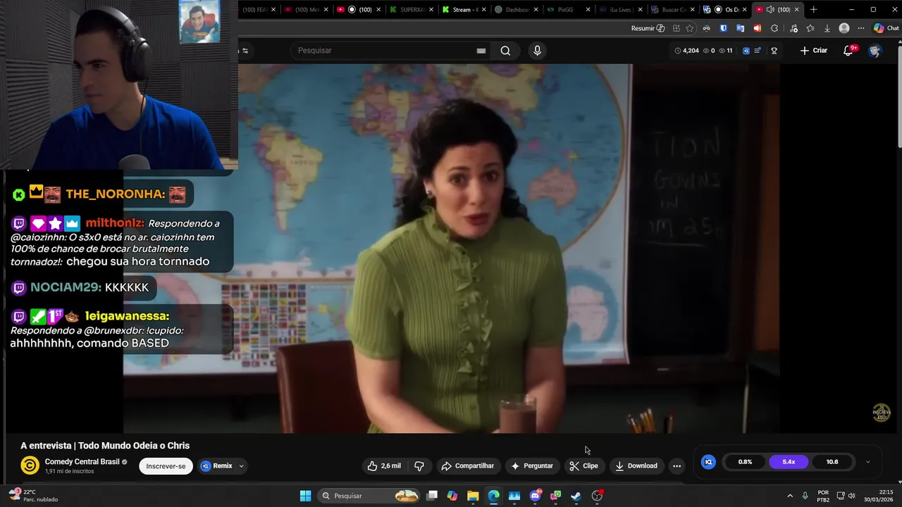902x507 pixels.
Task: Create a clip with Clipe button
Action: click(x=583, y=465)
